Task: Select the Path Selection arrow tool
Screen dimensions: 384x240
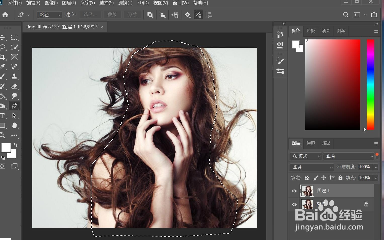Action: click(14, 116)
